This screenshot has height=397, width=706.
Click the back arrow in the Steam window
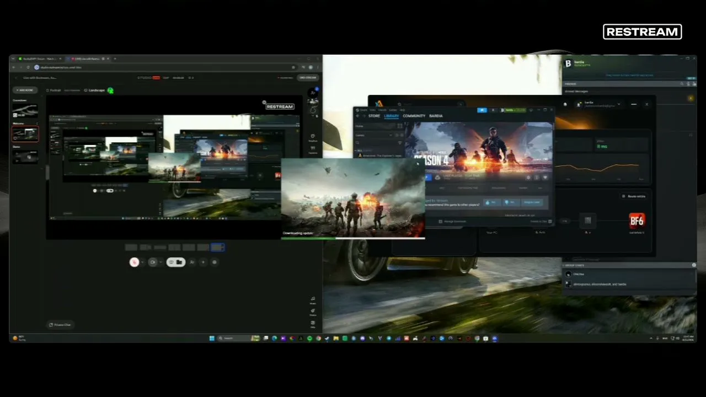tap(357, 116)
